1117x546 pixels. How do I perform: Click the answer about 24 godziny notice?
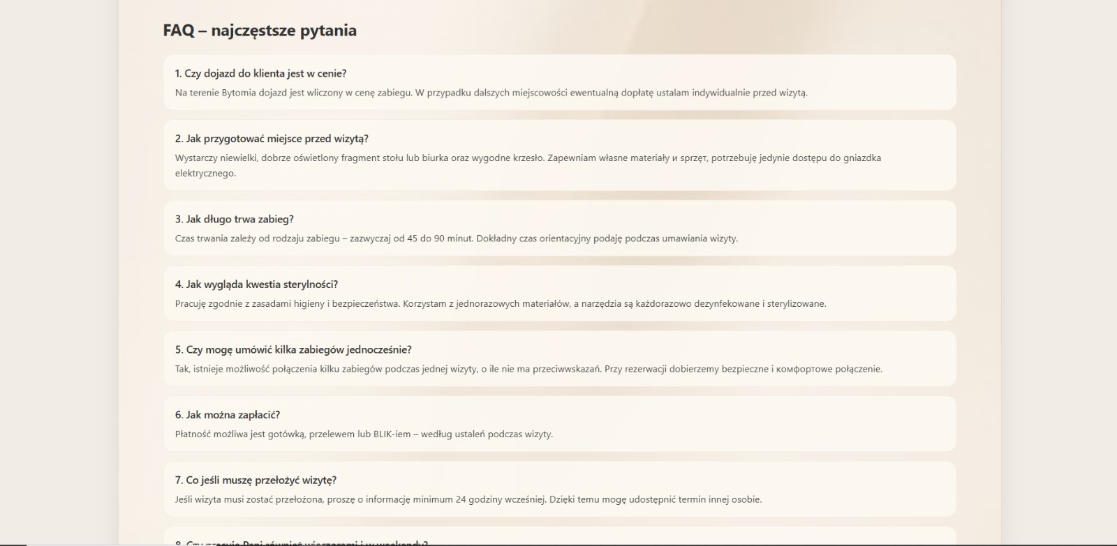pyautogui.click(x=468, y=499)
